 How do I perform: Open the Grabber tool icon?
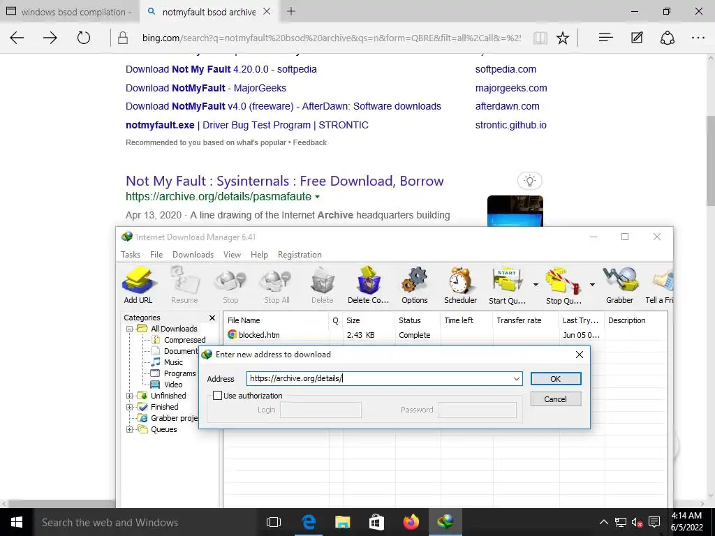click(x=620, y=285)
